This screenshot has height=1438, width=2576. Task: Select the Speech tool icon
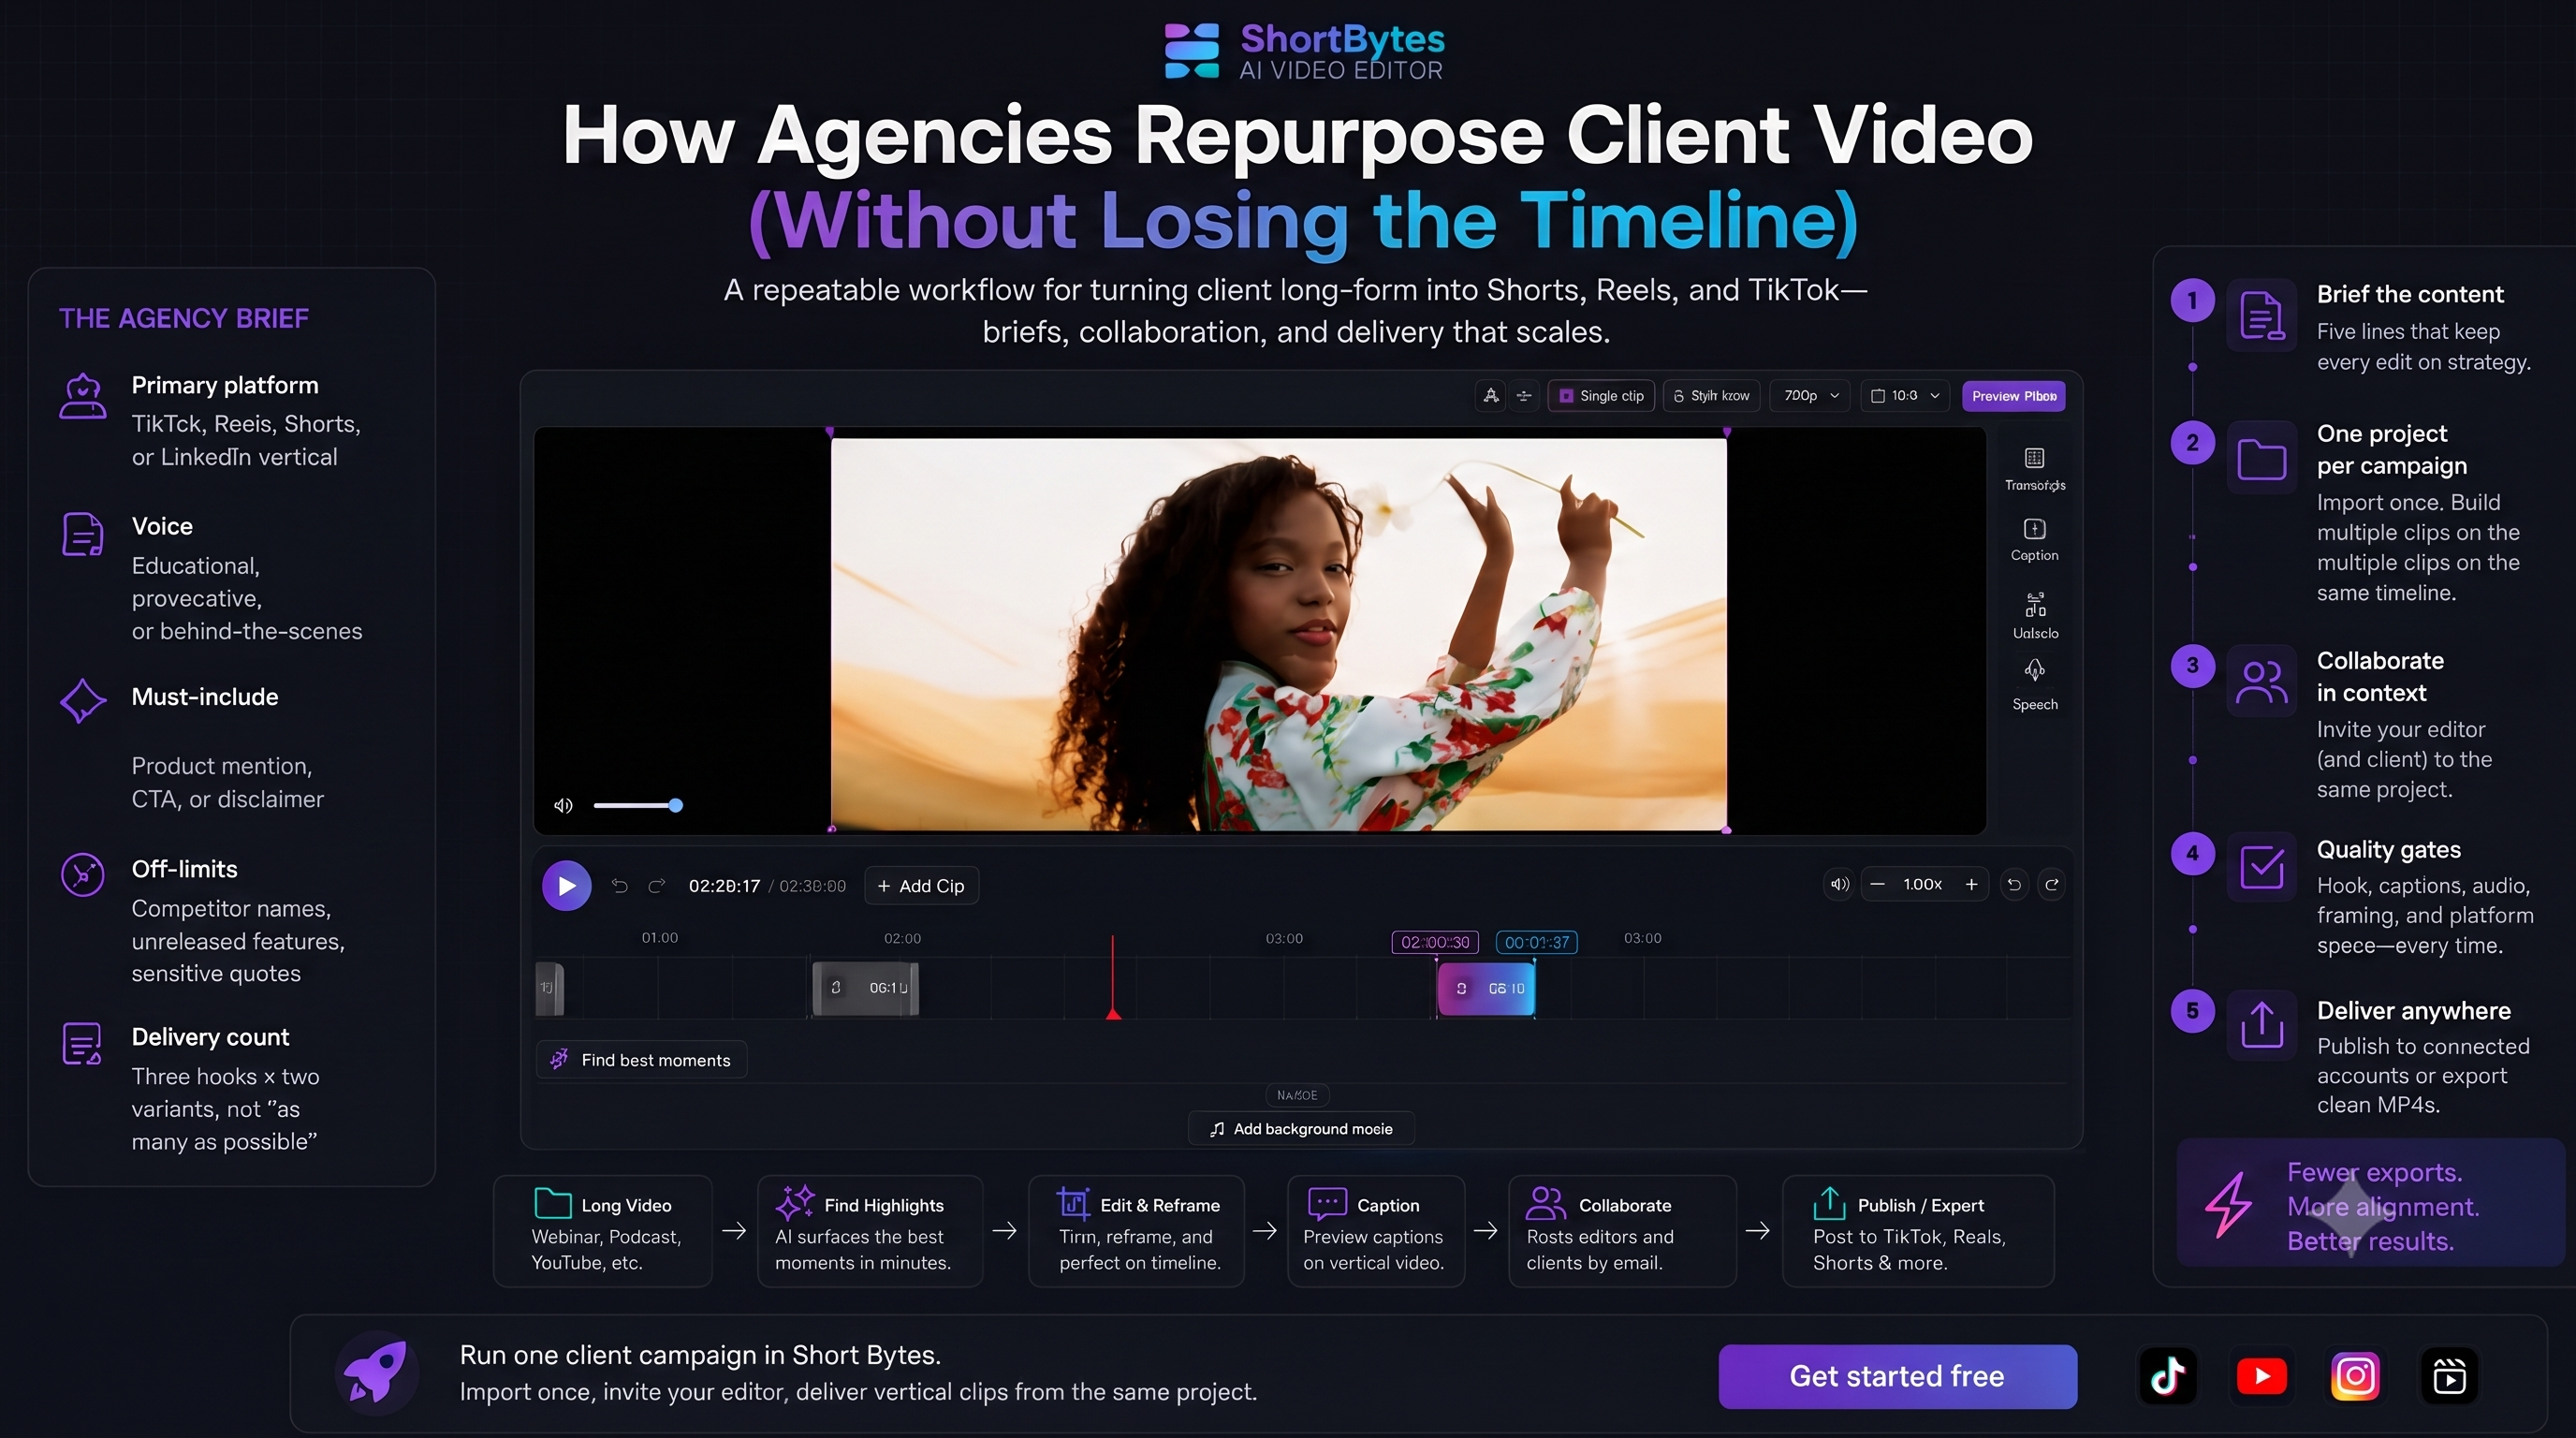click(x=2034, y=670)
